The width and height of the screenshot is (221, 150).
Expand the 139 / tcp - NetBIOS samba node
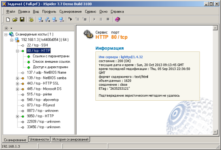point(17,78)
